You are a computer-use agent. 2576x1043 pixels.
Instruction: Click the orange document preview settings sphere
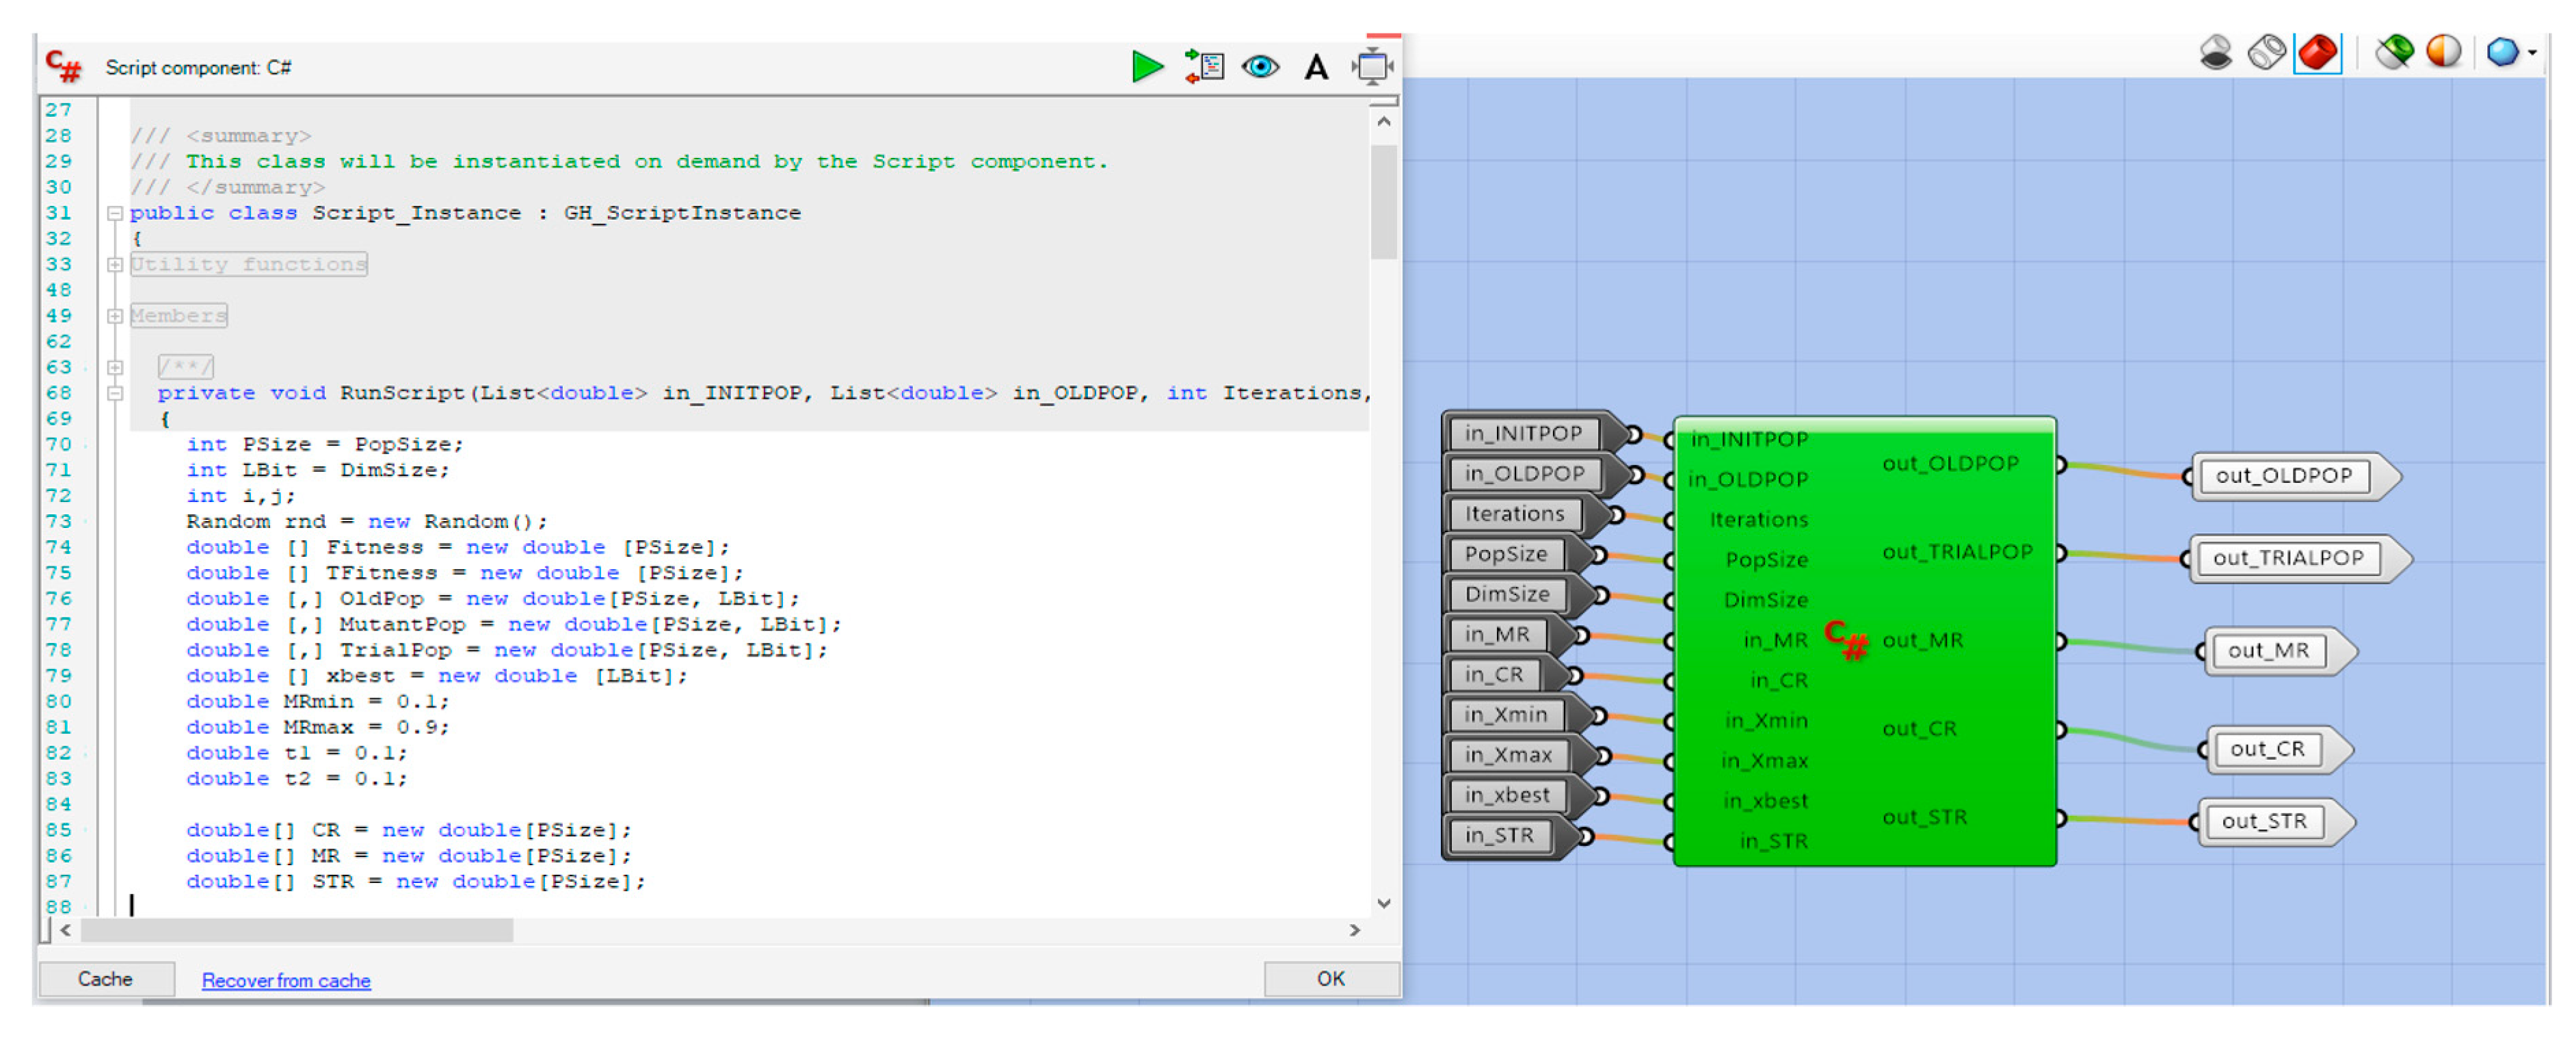2443,52
